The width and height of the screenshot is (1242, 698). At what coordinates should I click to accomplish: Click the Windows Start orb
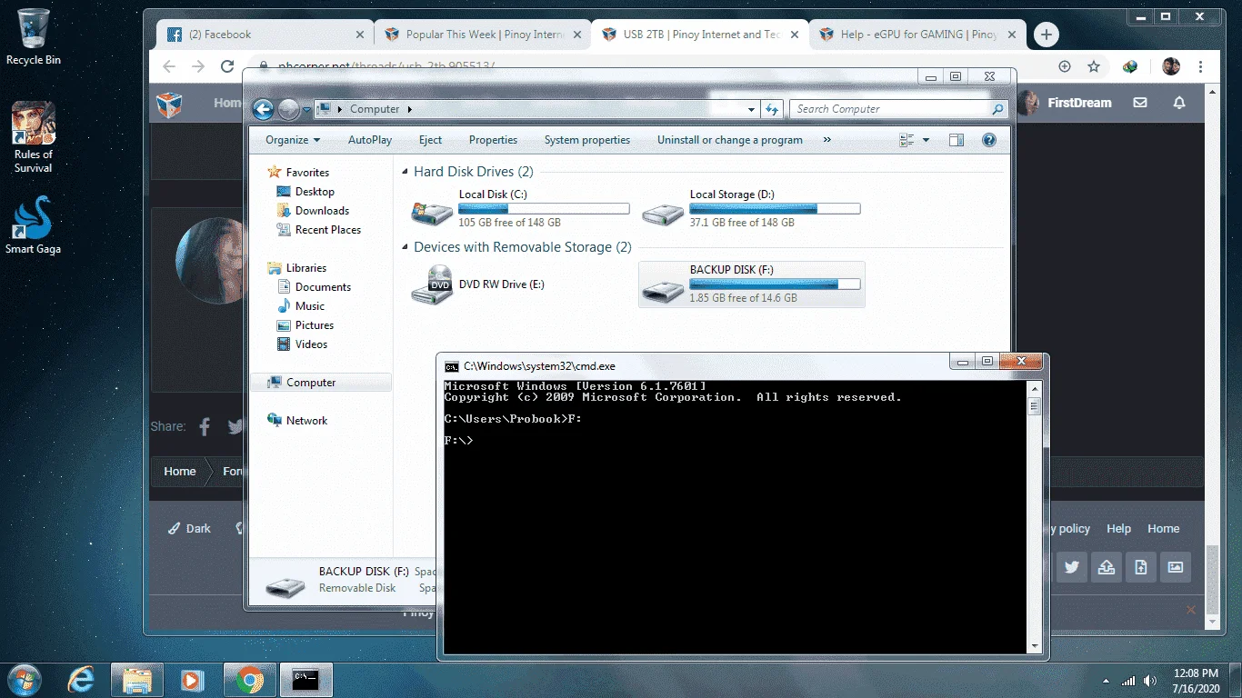(x=25, y=679)
